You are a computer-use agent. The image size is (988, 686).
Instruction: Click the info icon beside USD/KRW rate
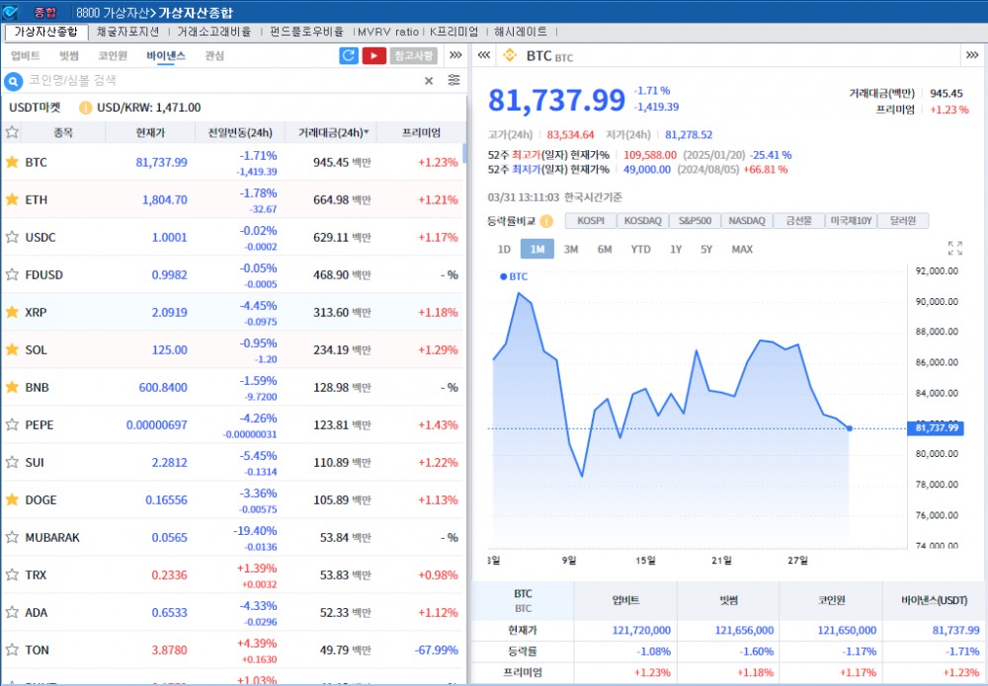pos(85,108)
